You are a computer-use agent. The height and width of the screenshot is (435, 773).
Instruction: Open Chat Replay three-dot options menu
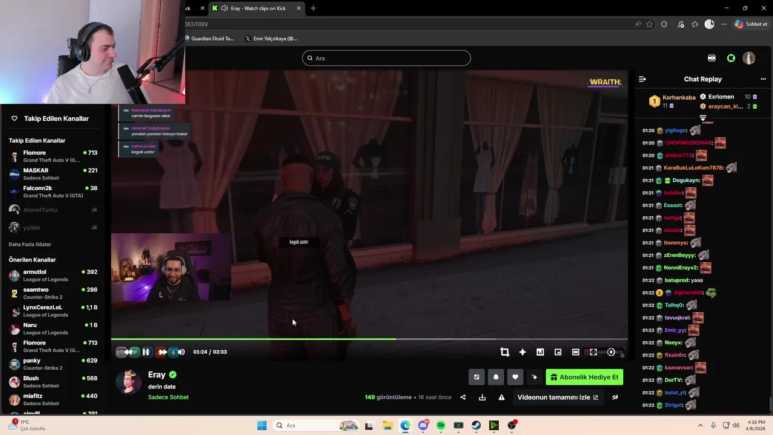click(763, 79)
